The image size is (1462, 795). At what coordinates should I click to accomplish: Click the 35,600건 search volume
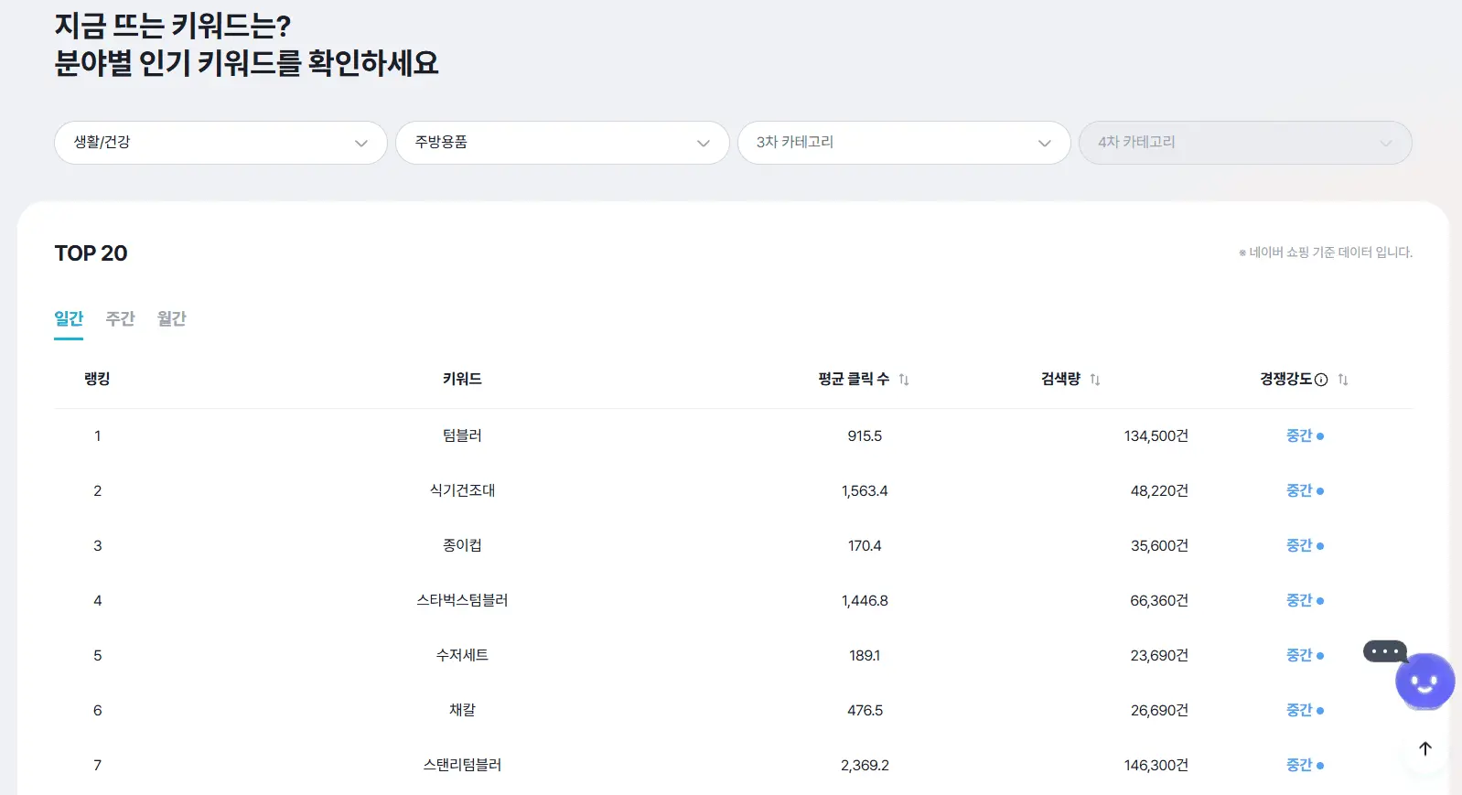(1159, 545)
